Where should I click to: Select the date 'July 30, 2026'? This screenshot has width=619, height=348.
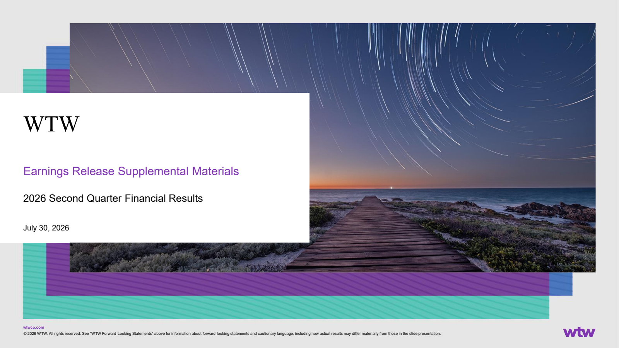(x=46, y=228)
